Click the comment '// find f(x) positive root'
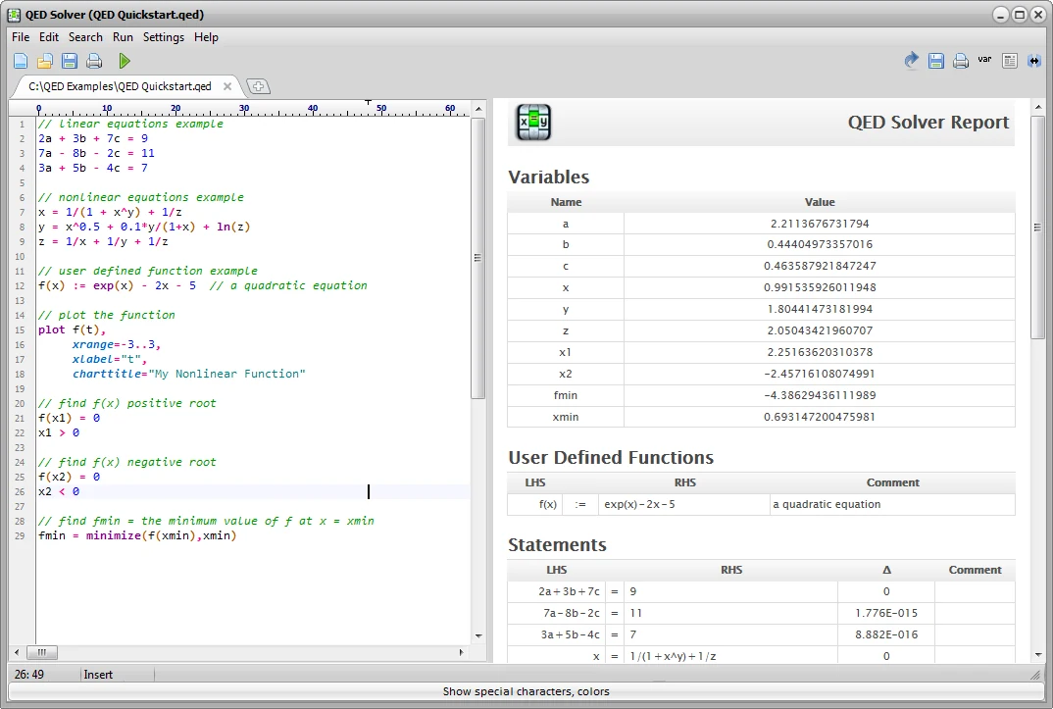 point(127,403)
